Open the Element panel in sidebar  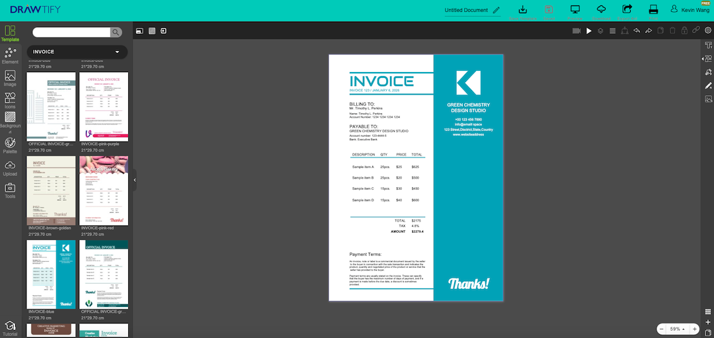tap(10, 56)
